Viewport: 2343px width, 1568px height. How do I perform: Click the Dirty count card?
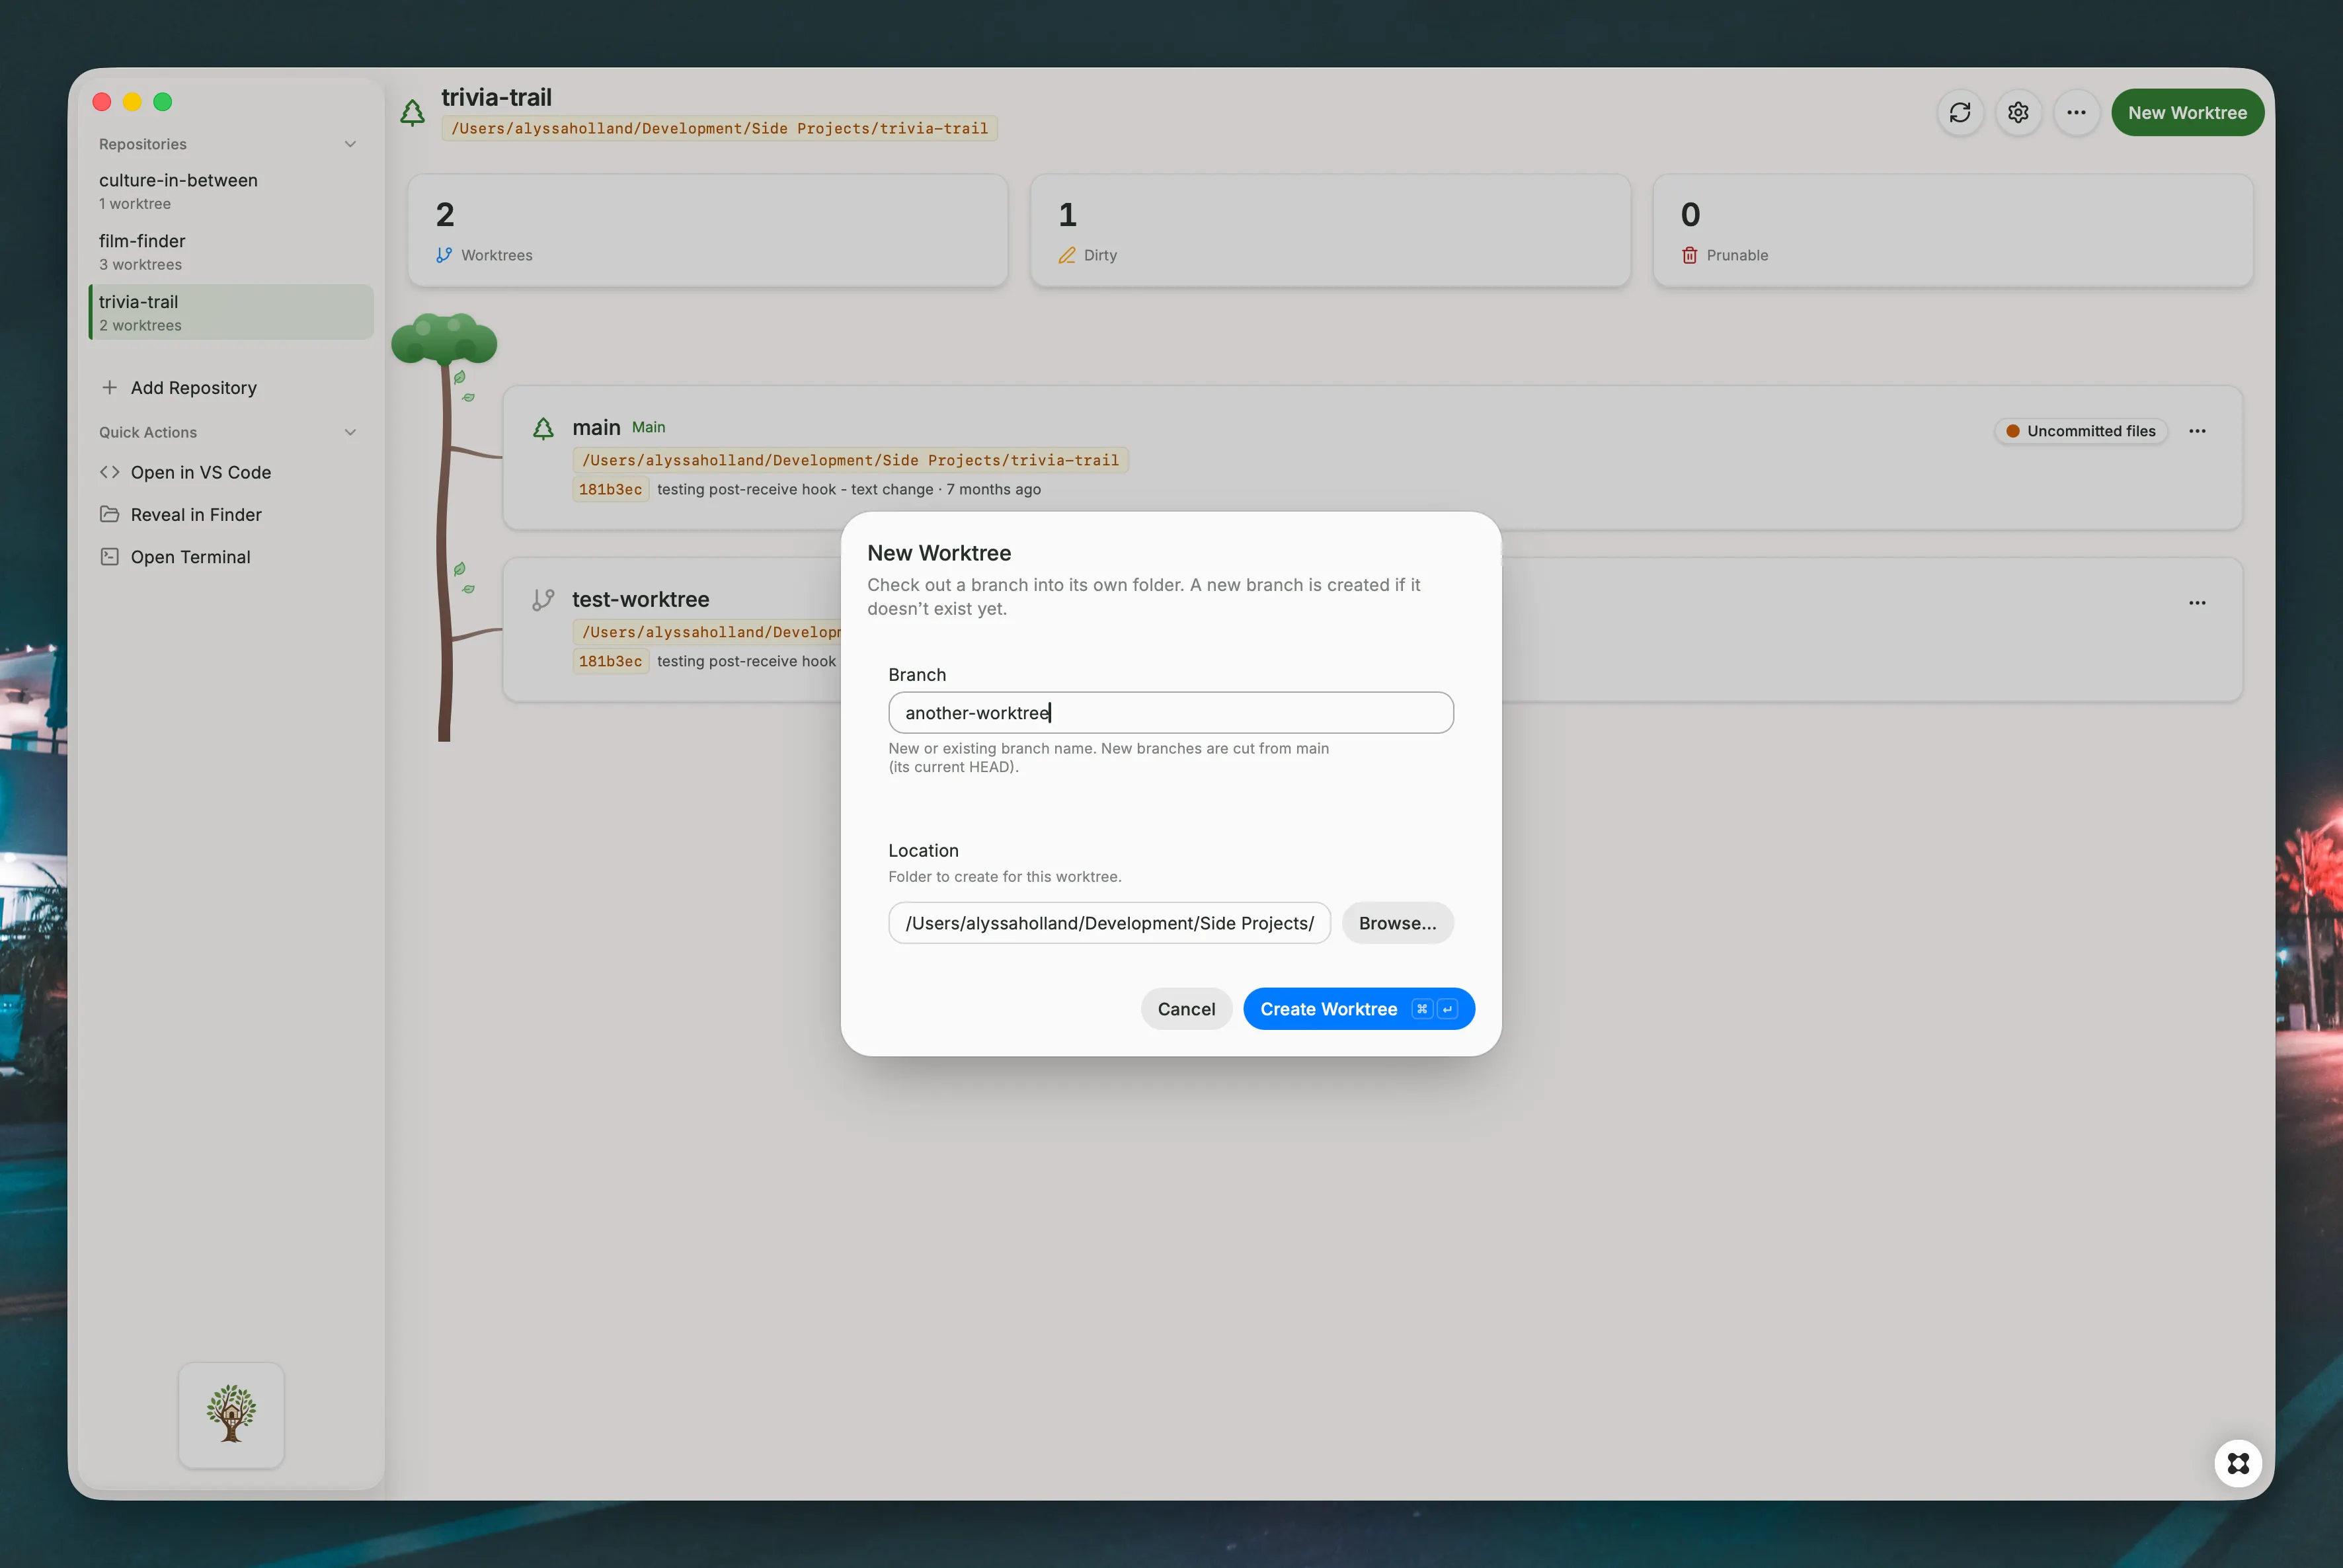[x=1330, y=231]
